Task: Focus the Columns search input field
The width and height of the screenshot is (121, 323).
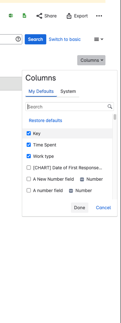Action: coord(67,107)
